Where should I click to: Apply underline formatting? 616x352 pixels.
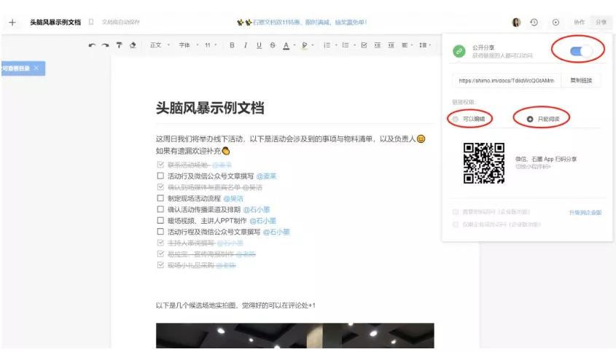(x=259, y=45)
